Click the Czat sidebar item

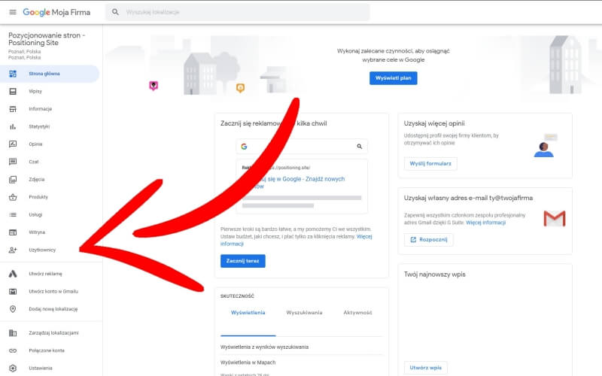(x=50, y=162)
